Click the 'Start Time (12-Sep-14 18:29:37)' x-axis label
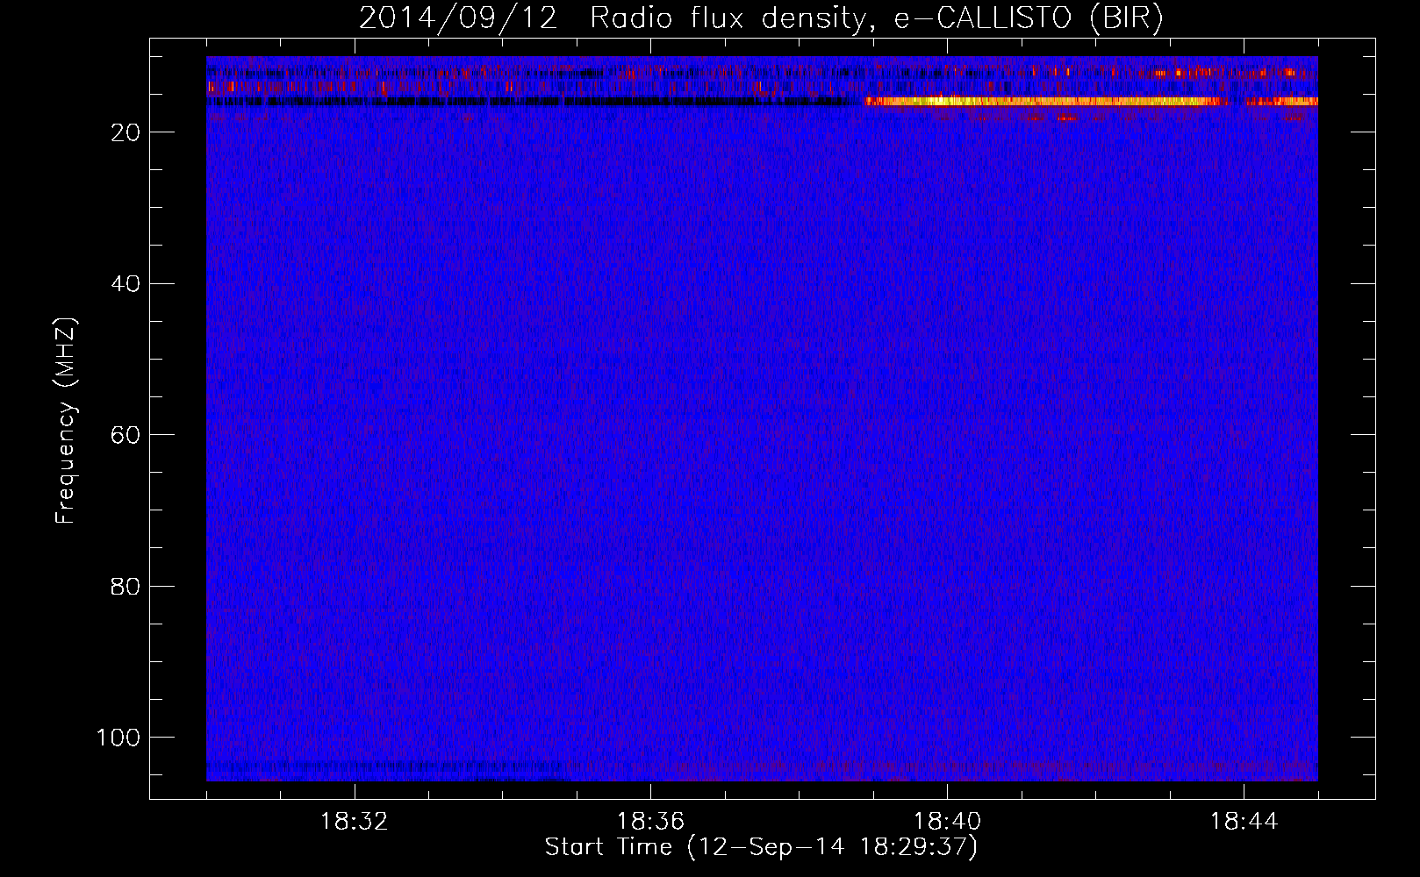1420x877 pixels. [761, 847]
